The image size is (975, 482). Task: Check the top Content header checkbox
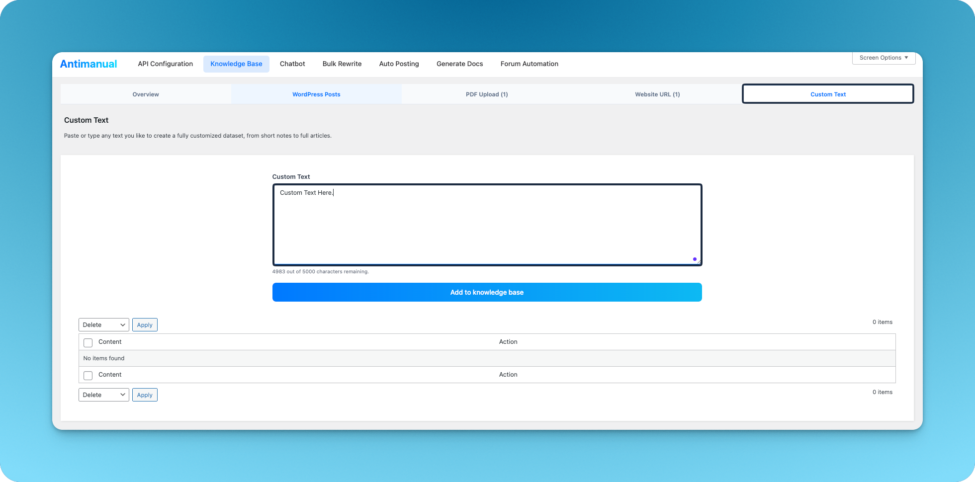click(x=88, y=342)
